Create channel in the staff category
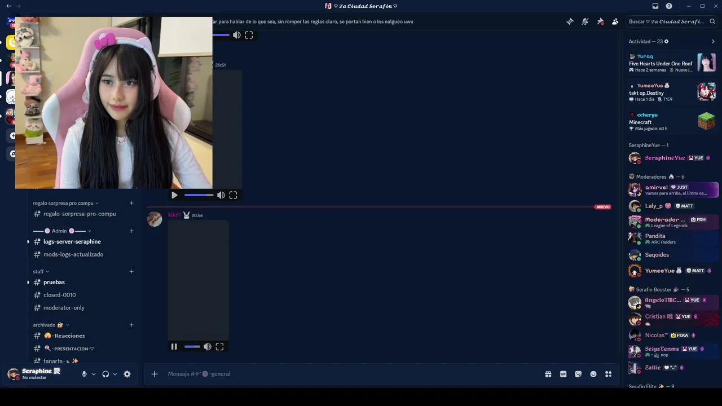Viewport: 722px width, 406px height. click(131, 271)
